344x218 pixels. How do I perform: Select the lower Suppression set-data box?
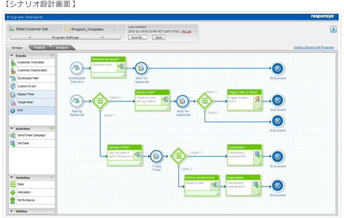click(243, 185)
